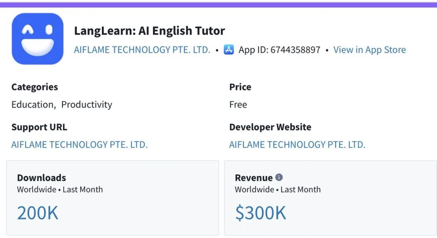The height and width of the screenshot is (238, 437).
Task: Click the Categories section heading
Action: coord(34,87)
